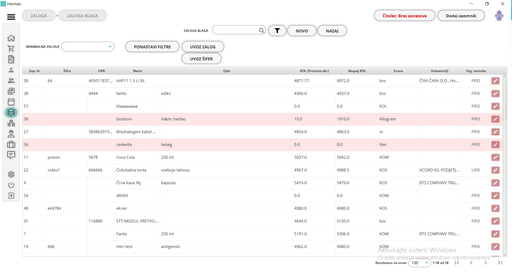Open the settings gear sidebar icon
This screenshot has height=273, width=512.
pyautogui.click(x=11, y=174)
